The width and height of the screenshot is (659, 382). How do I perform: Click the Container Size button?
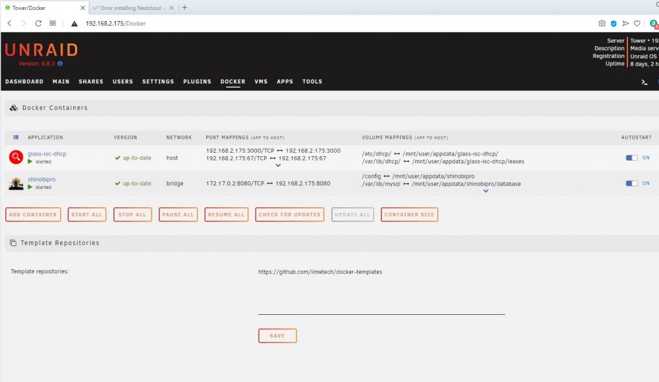tap(409, 214)
